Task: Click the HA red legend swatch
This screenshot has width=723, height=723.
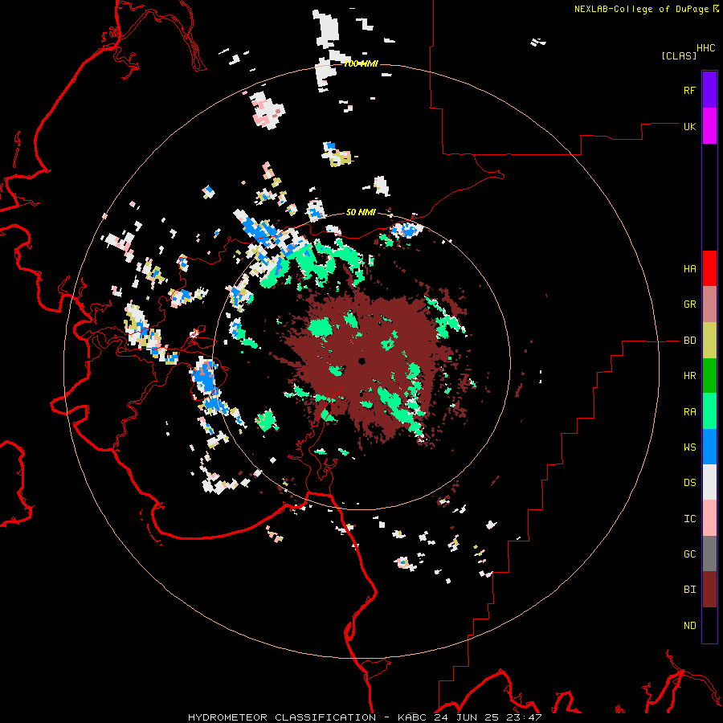Action: click(x=709, y=268)
